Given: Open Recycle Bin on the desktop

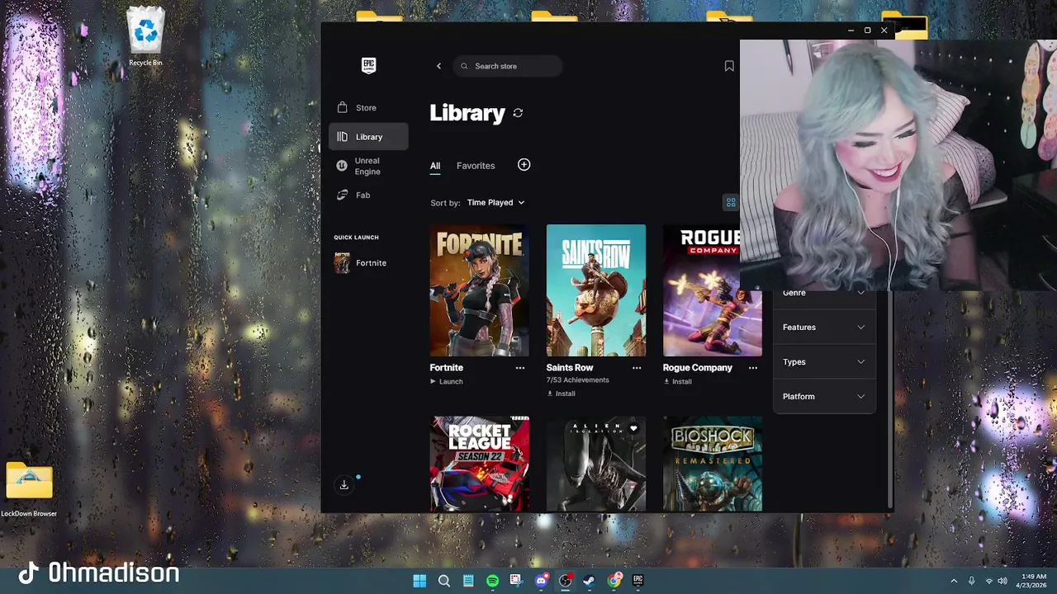Looking at the screenshot, I should pyautogui.click(x=145, y=36).
